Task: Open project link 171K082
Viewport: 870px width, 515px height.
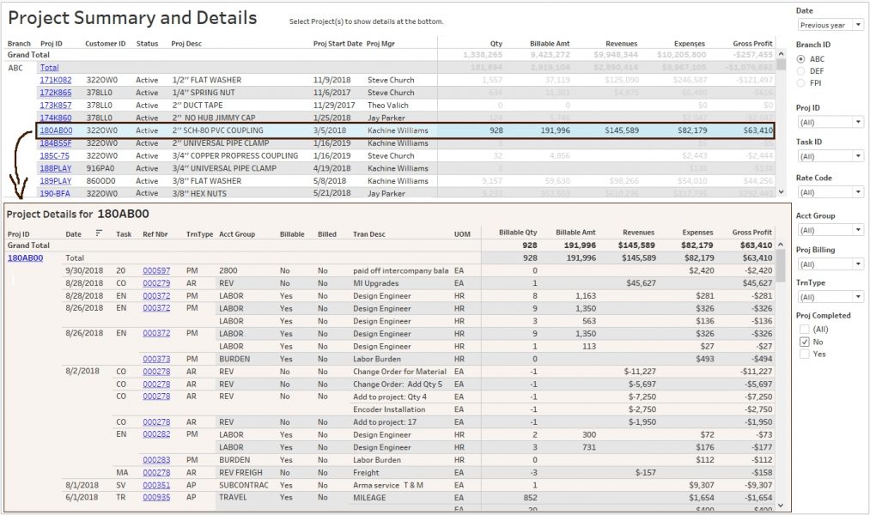Action: tap(55, 80)
